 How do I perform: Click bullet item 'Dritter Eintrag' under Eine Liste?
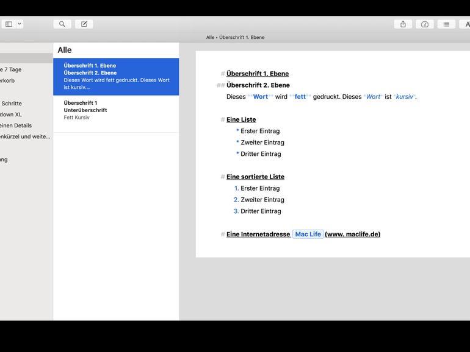[261, 154]
